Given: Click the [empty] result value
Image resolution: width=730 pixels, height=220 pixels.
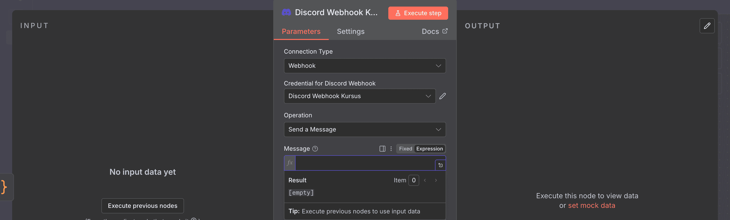Looking at the screenshot, I should click(301, 193).
